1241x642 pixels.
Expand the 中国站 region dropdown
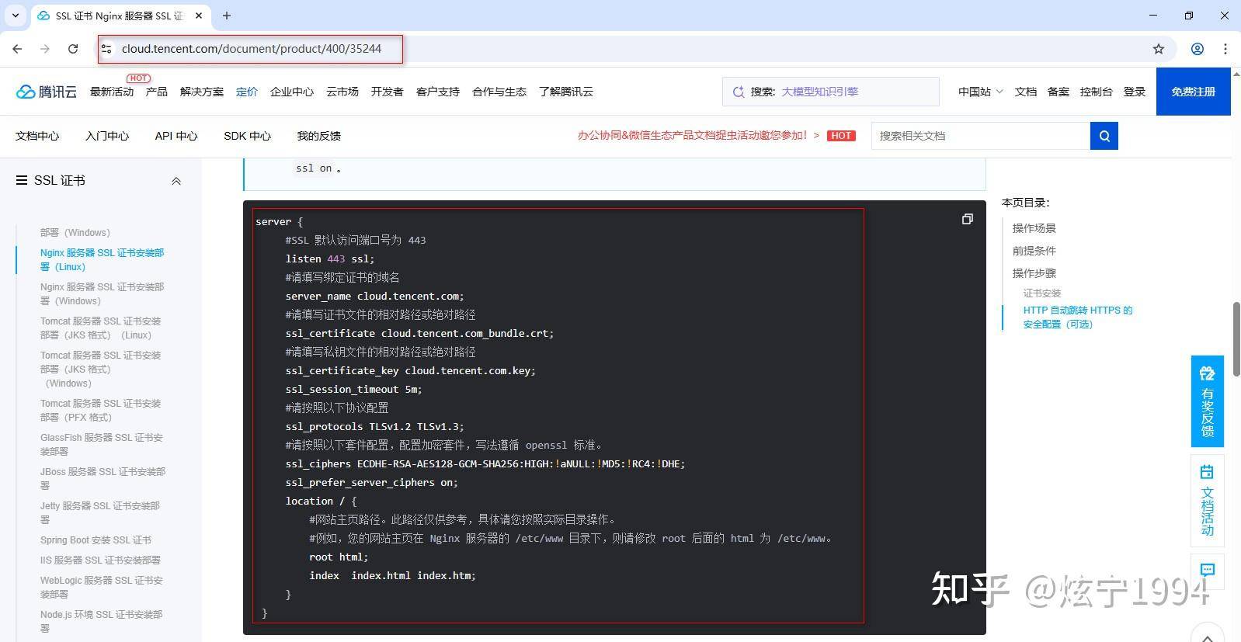point(980,92)
